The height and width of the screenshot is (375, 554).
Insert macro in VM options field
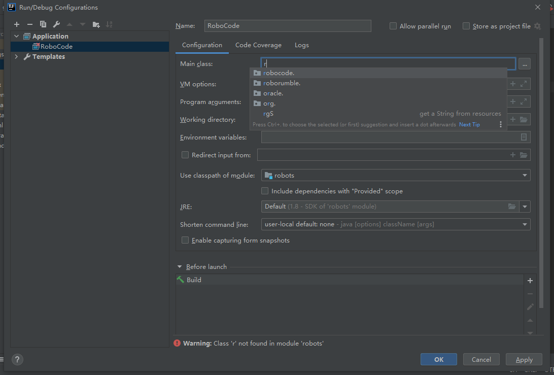point(513,84)
